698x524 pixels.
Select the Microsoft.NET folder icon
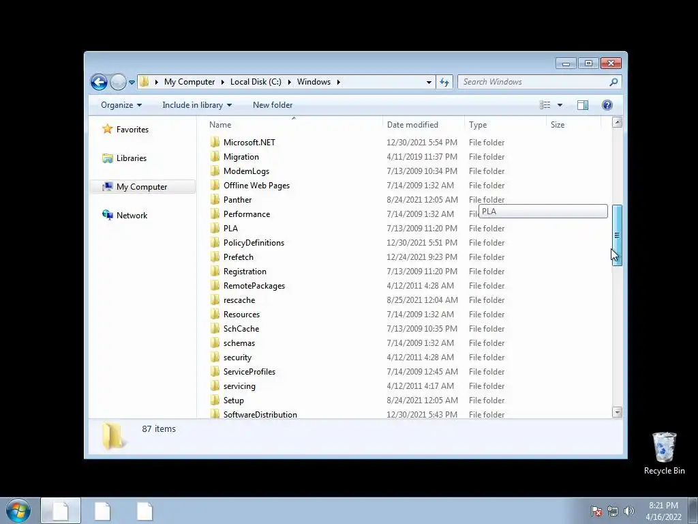pos(215,142)
